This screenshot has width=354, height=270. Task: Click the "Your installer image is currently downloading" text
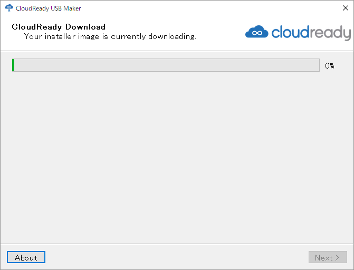pos(110,36)
